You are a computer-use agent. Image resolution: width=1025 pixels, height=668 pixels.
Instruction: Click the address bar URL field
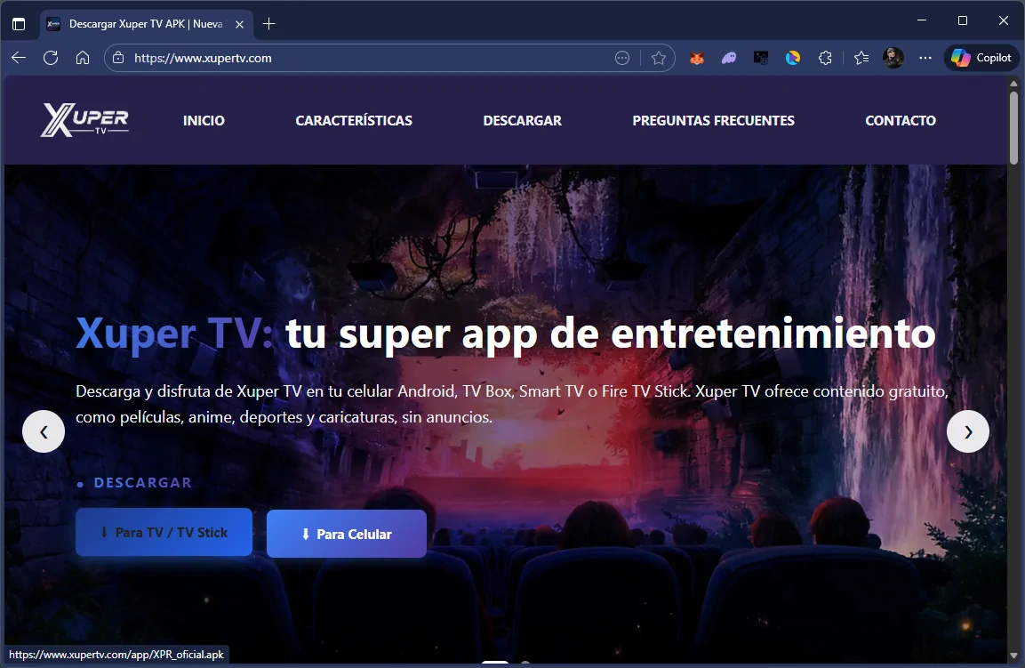pyautogui.click(x=356, y=57)
